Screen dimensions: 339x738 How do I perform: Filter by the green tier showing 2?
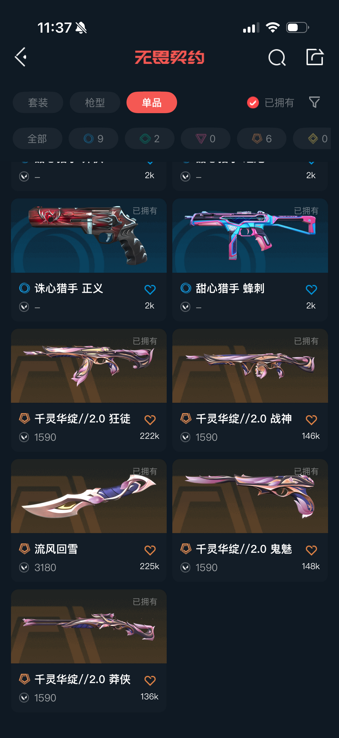pyautogui.click(x=149, y=139)
